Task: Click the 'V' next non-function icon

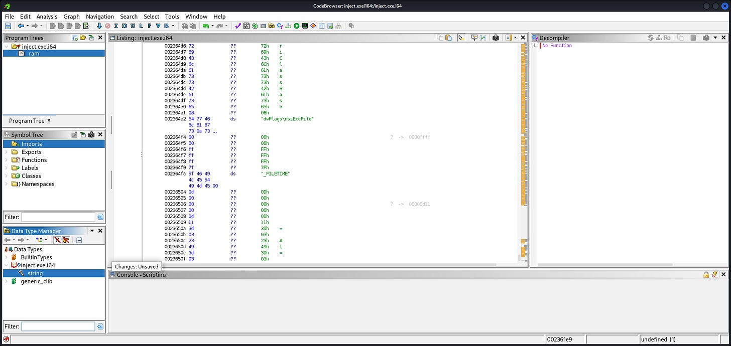Action: point(158,26)
